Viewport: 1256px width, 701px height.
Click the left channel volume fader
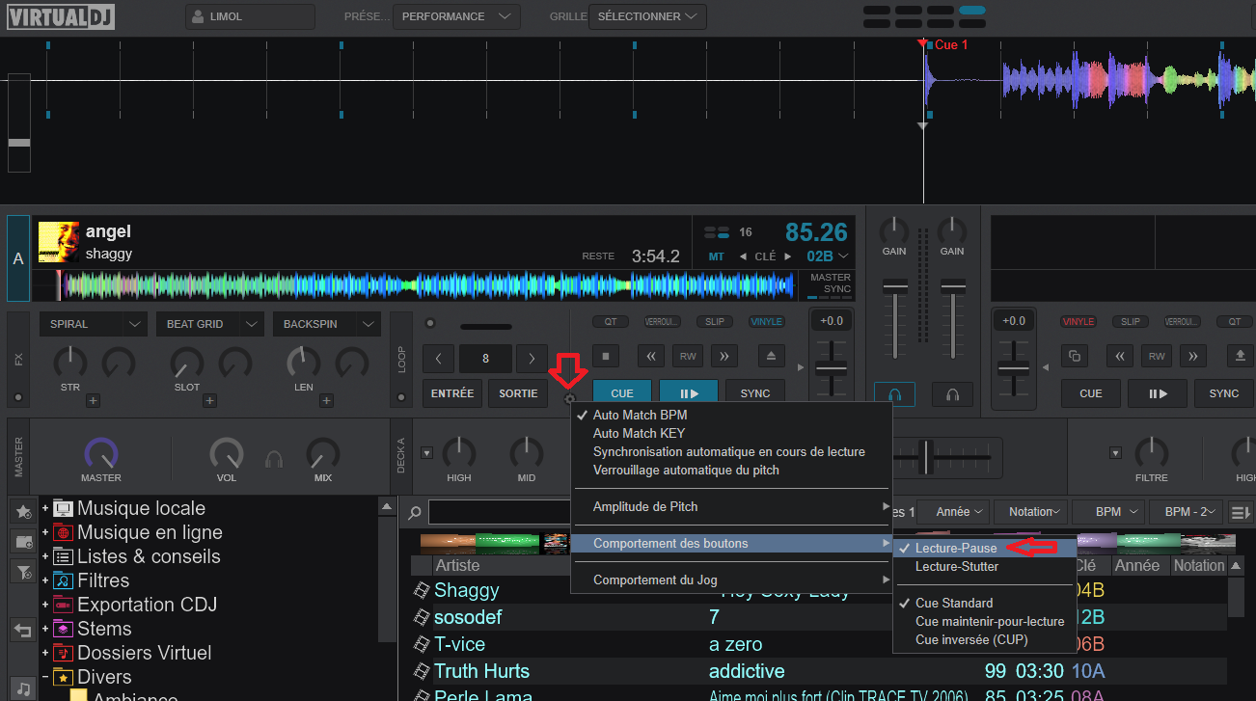895,288
